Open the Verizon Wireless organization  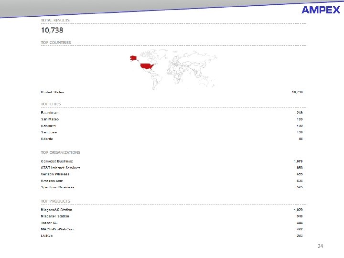(x=55, y=174)
